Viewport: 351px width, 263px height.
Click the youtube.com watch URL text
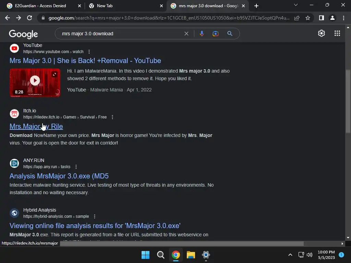point(53,52)
